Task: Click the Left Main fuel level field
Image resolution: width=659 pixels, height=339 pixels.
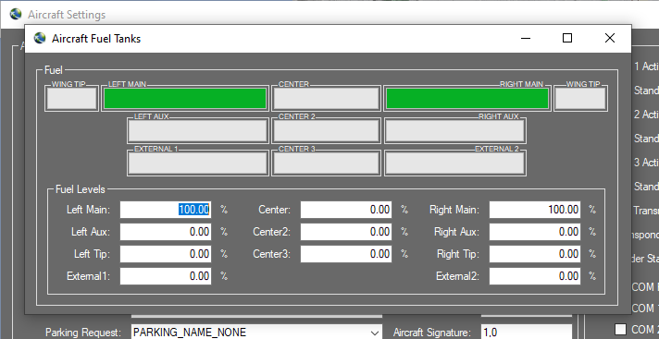Action: (x=166, y=210)
